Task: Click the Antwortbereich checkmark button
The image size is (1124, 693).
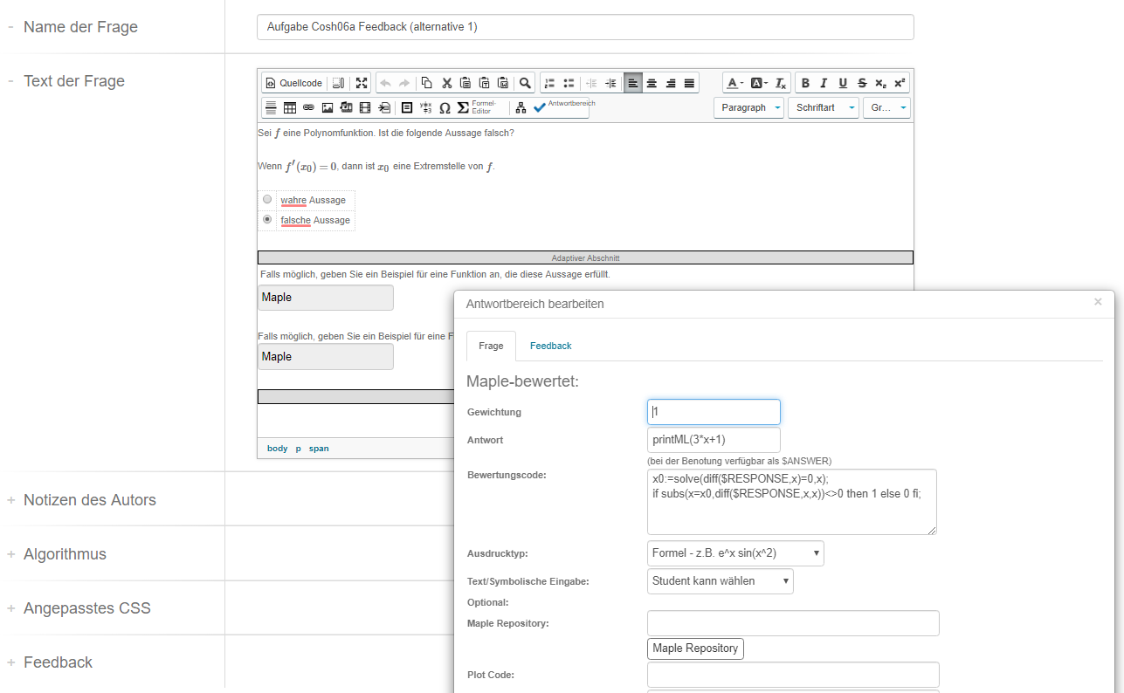Action: click(563, 107)
